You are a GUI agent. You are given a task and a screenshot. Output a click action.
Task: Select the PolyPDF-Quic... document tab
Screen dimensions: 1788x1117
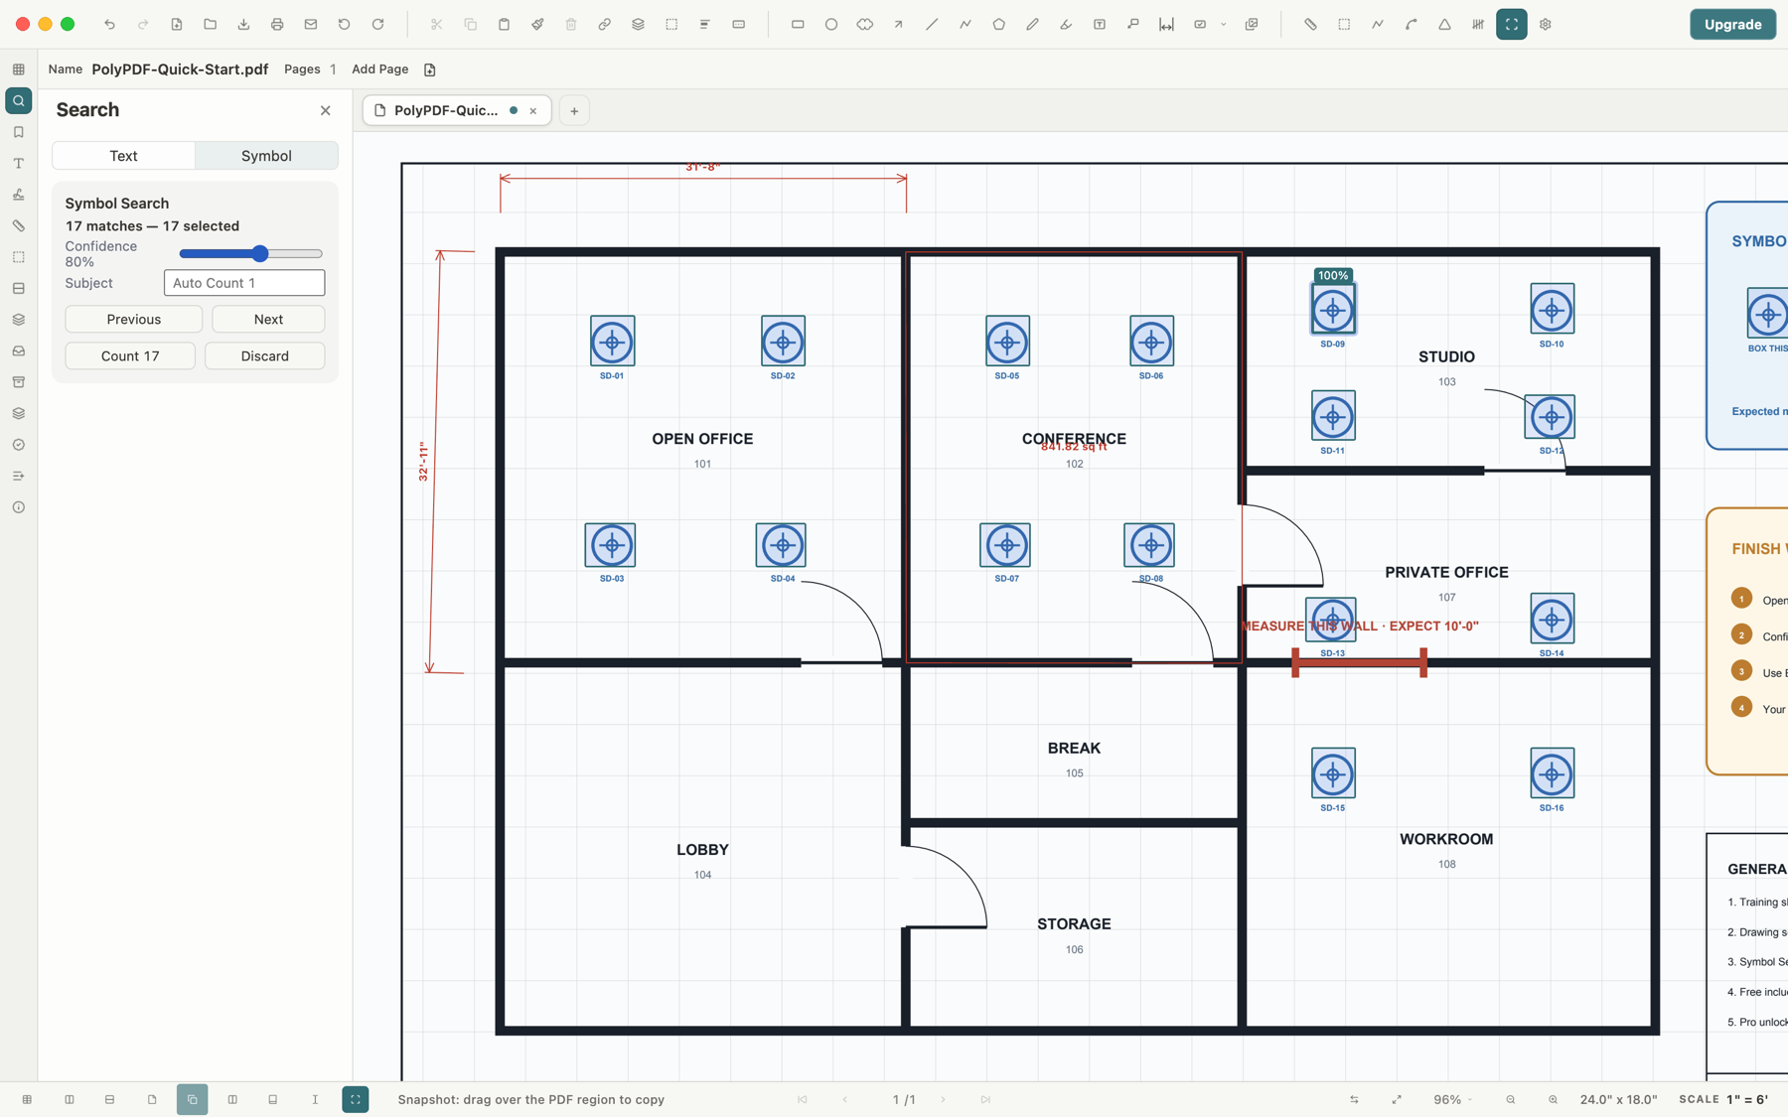[x=446, y=110]
